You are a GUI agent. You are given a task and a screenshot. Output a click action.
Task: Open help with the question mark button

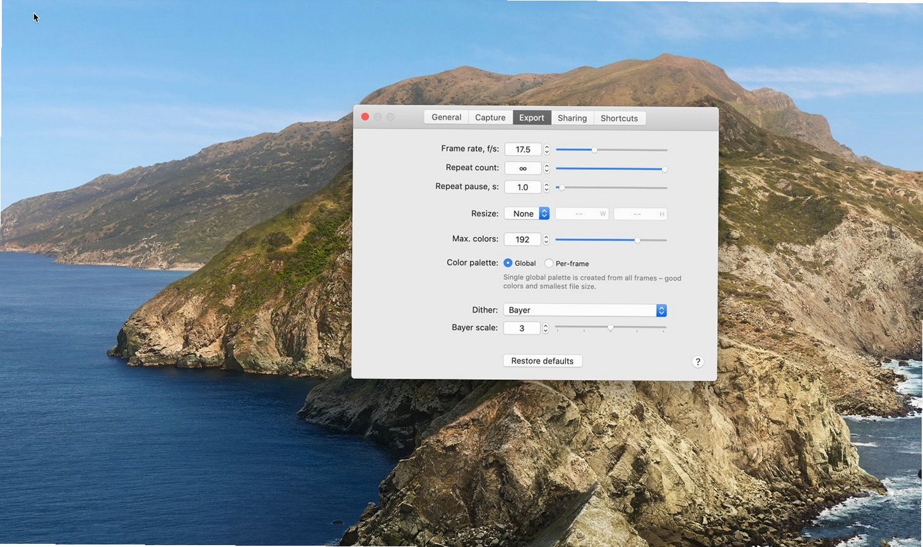click(697, 362)
